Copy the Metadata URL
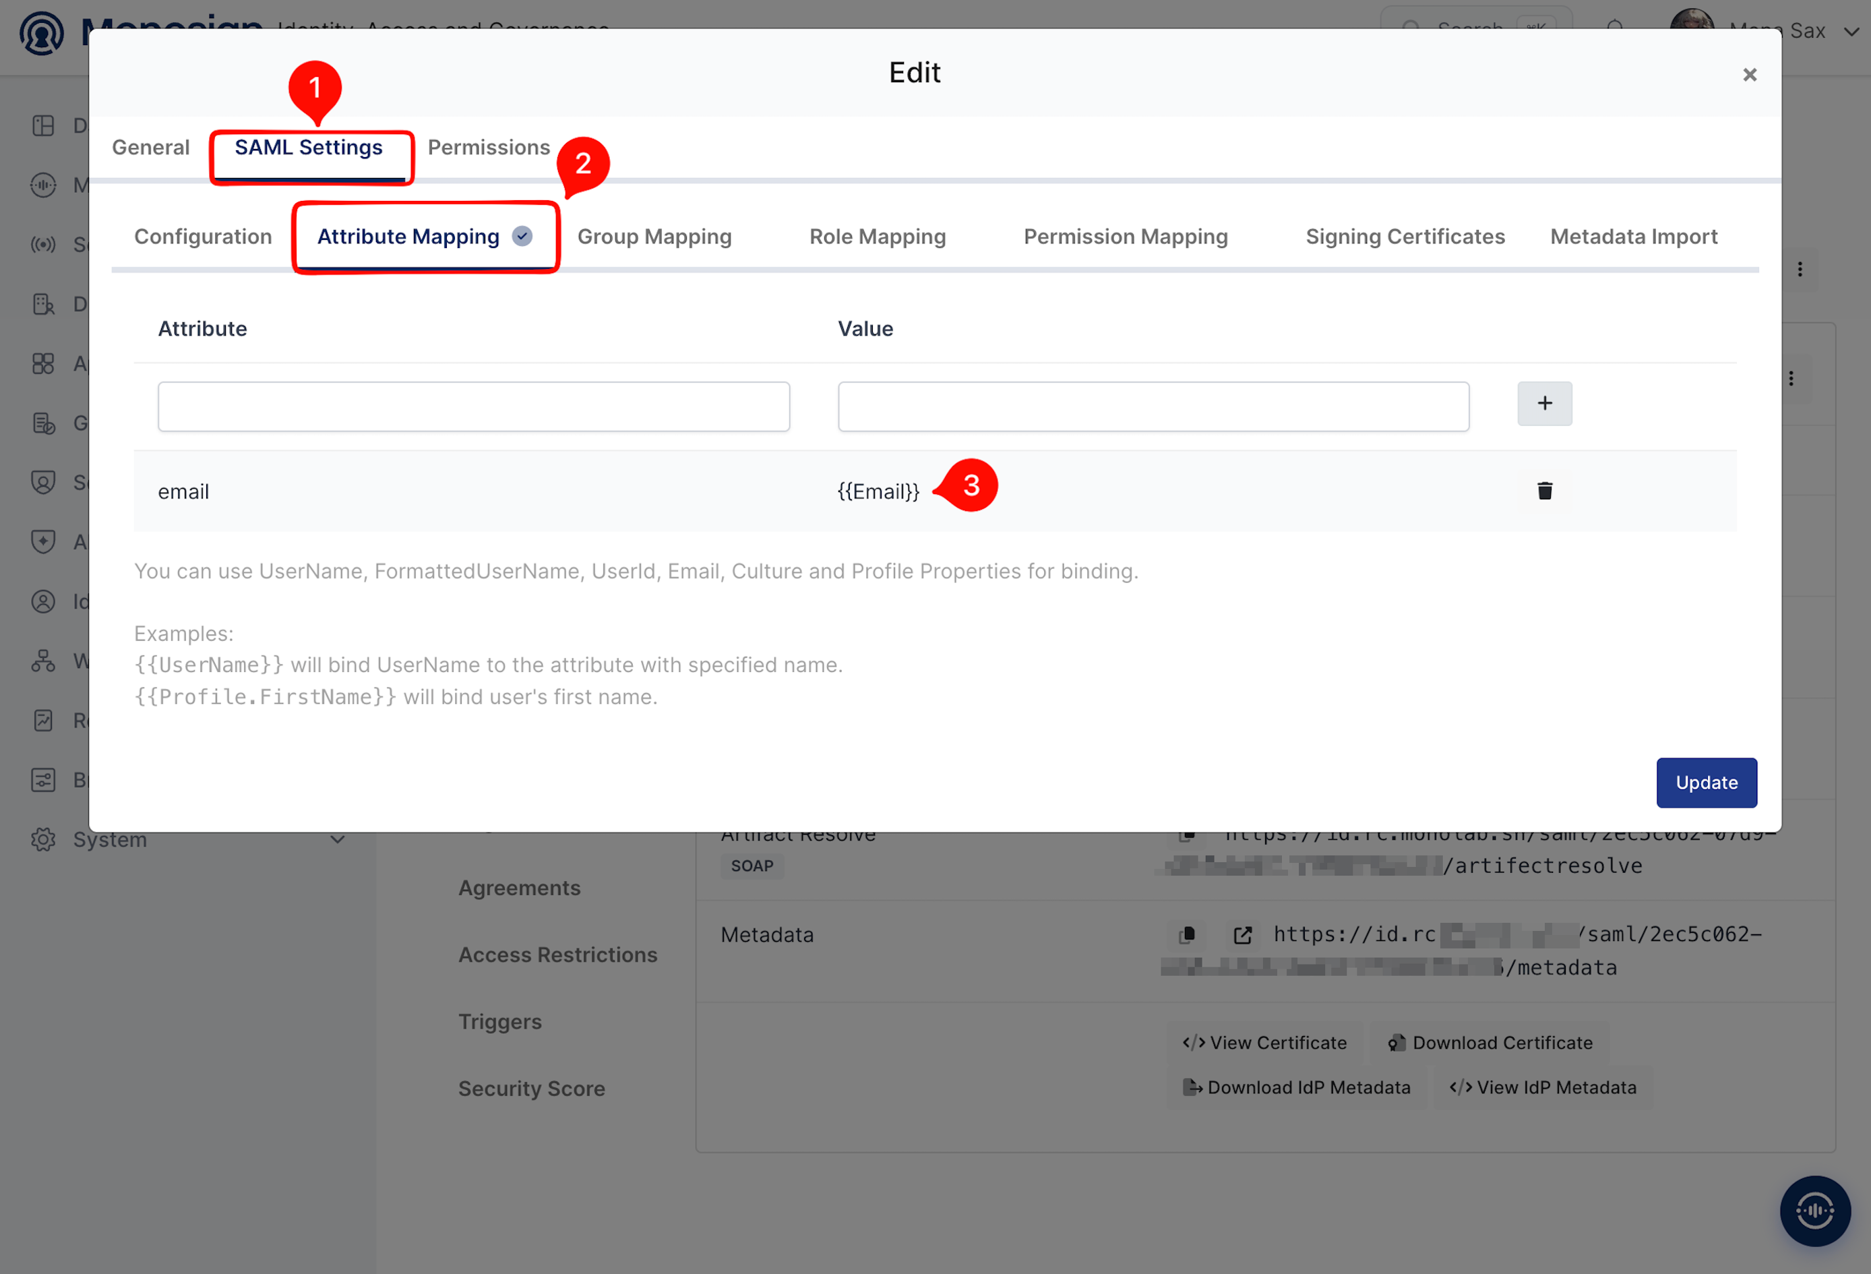Image resolution: width=1871 pixels, height=1274 pixels. click(1188, 935)
